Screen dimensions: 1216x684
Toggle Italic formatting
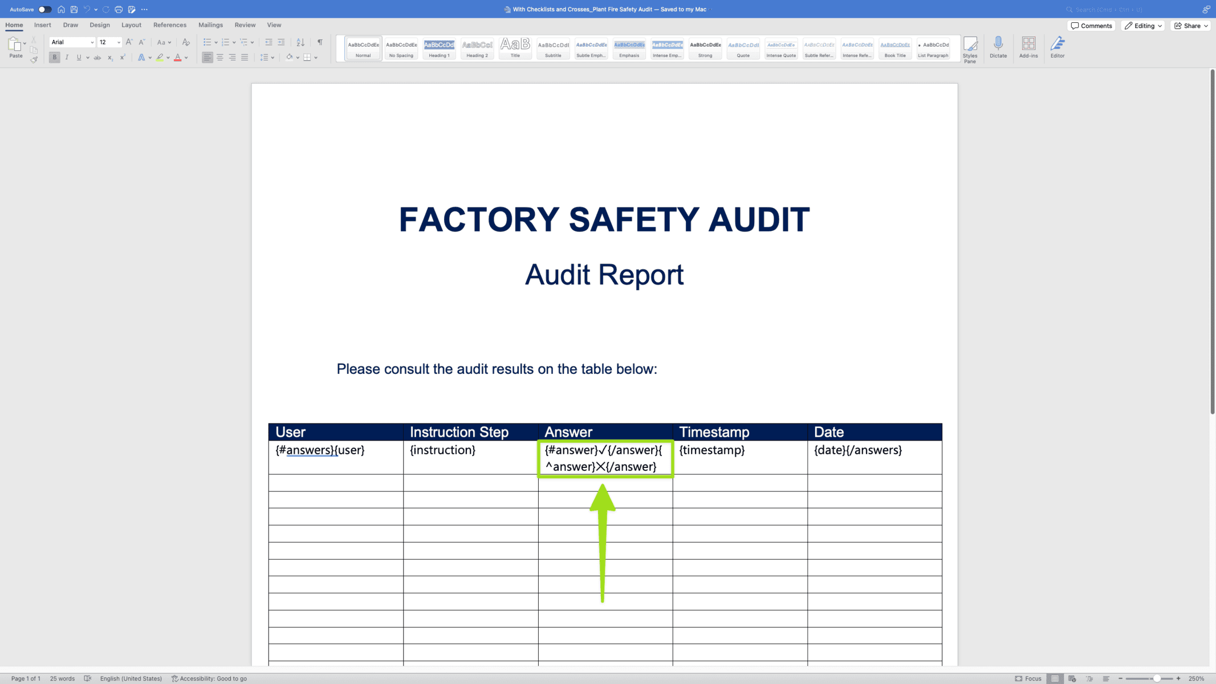pyautogui.click(x=67, y=58)
